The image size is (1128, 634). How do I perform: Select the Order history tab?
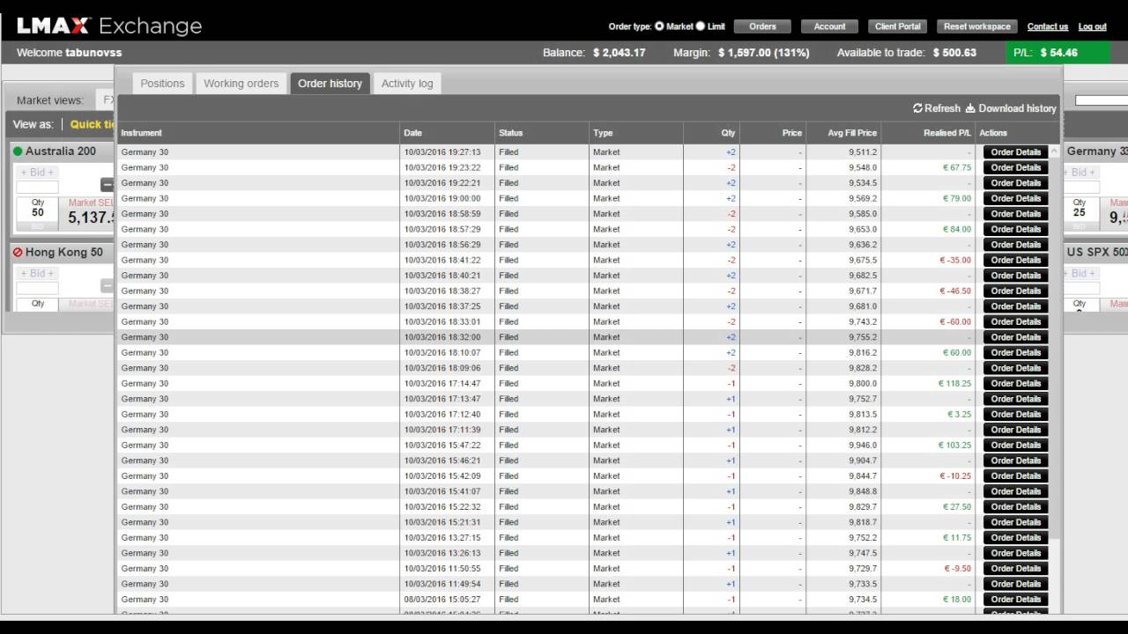click(x=330, y=84)
